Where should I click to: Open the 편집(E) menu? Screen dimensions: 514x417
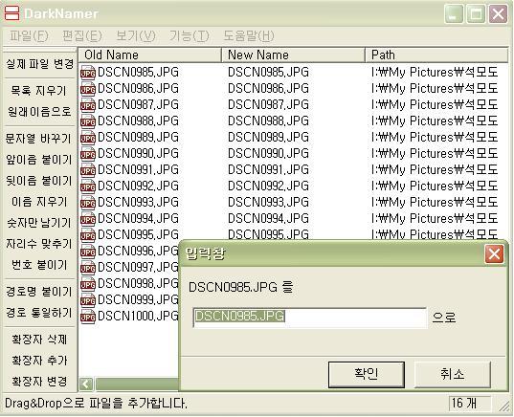pos(82,35)
